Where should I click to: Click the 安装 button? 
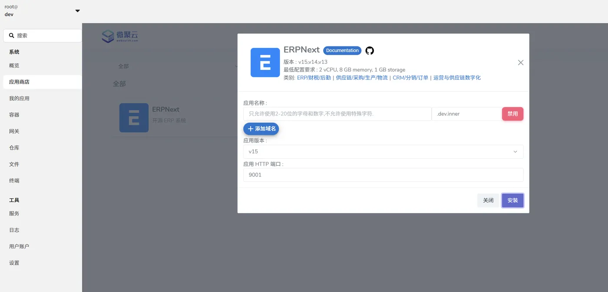click(x=512, y=200)
